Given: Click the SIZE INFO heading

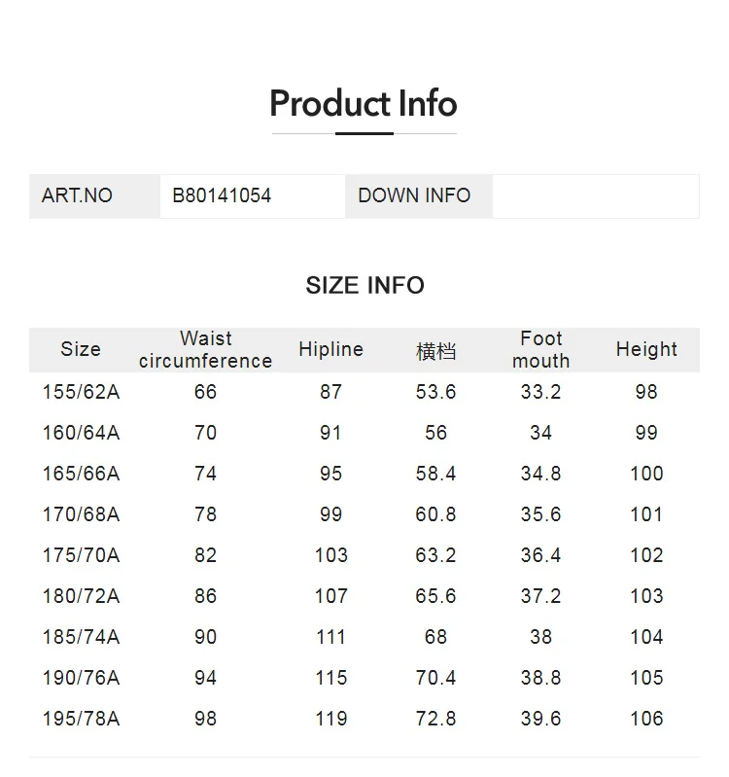Looking at the screenshot, I should click(365, 286).
